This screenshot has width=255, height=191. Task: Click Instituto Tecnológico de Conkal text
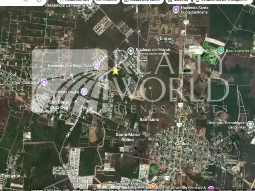tap(228, 125)
